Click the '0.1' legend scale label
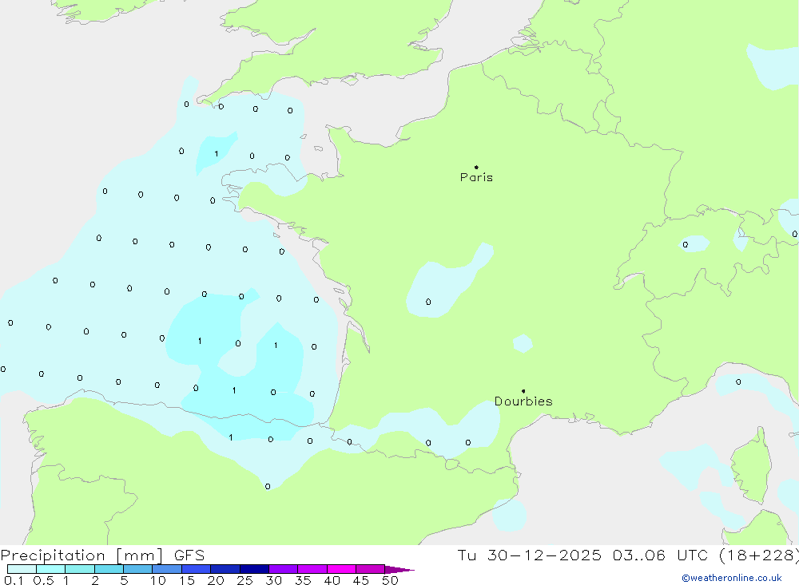 [14, 580]
